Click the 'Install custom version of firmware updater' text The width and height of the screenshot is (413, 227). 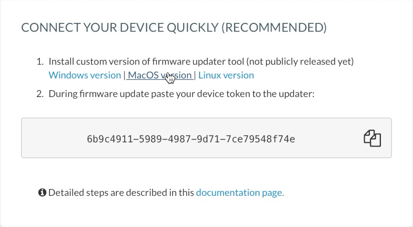tap(146, 61)
